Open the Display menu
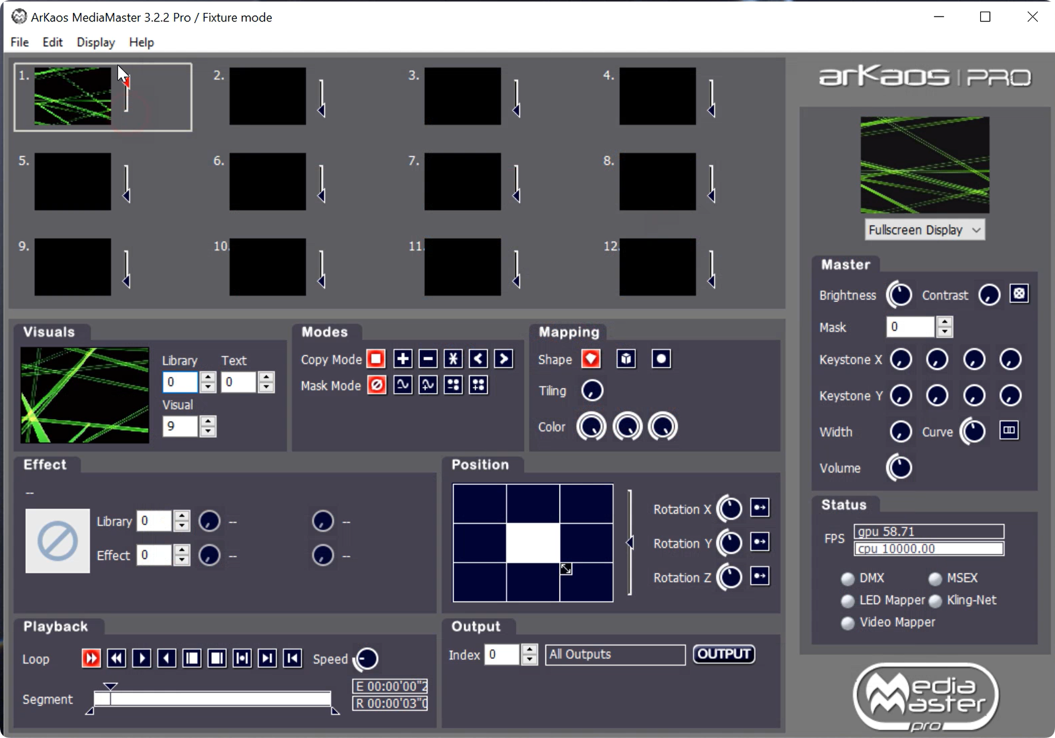The image size is (1055, 738). 96,42
